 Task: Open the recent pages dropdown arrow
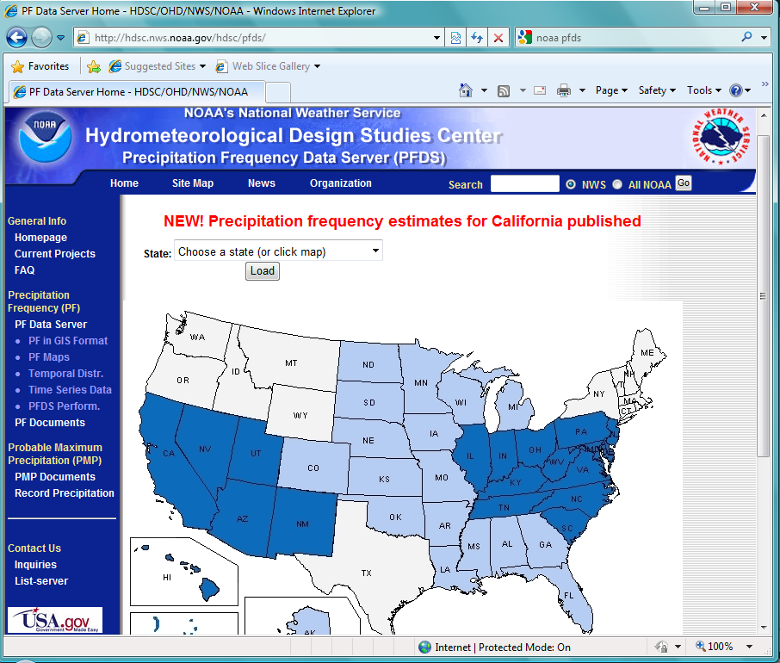click(x=60, y=38)
